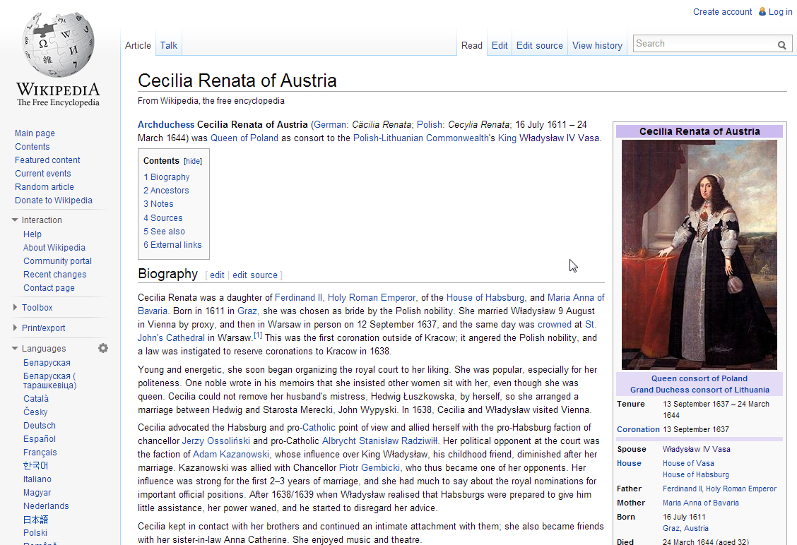This screenshot has width=797, height=545.
Task: Open Queen of Poland link
Action: [244, 138]
